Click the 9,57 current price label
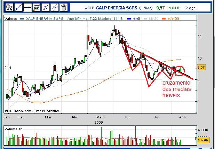The image size is (215, 149). 160,8
